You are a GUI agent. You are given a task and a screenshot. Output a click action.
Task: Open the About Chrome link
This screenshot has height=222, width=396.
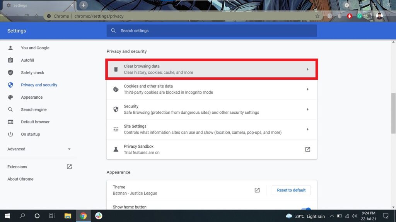tap(20, 179)
